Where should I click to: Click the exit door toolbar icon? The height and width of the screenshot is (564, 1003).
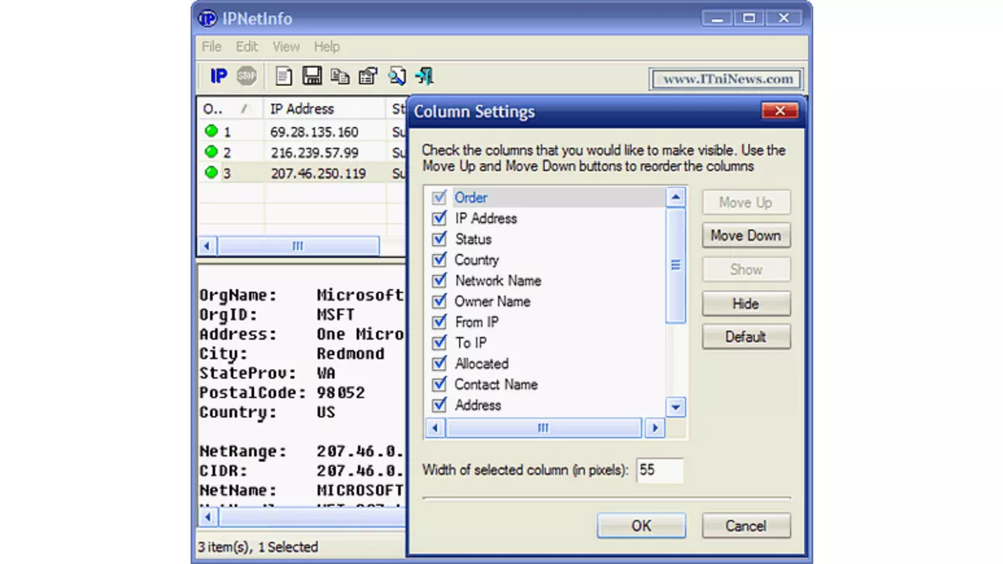(x=424, y=77)
